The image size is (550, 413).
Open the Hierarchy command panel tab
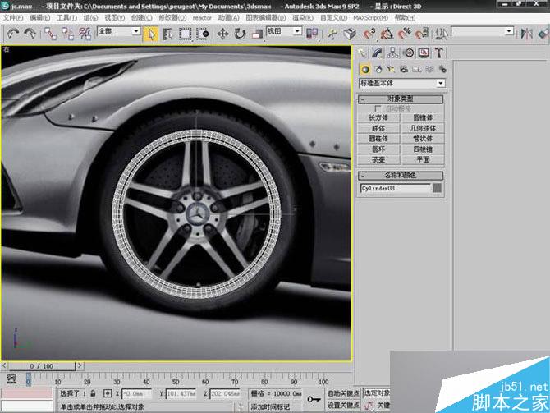tap(393, 53)
